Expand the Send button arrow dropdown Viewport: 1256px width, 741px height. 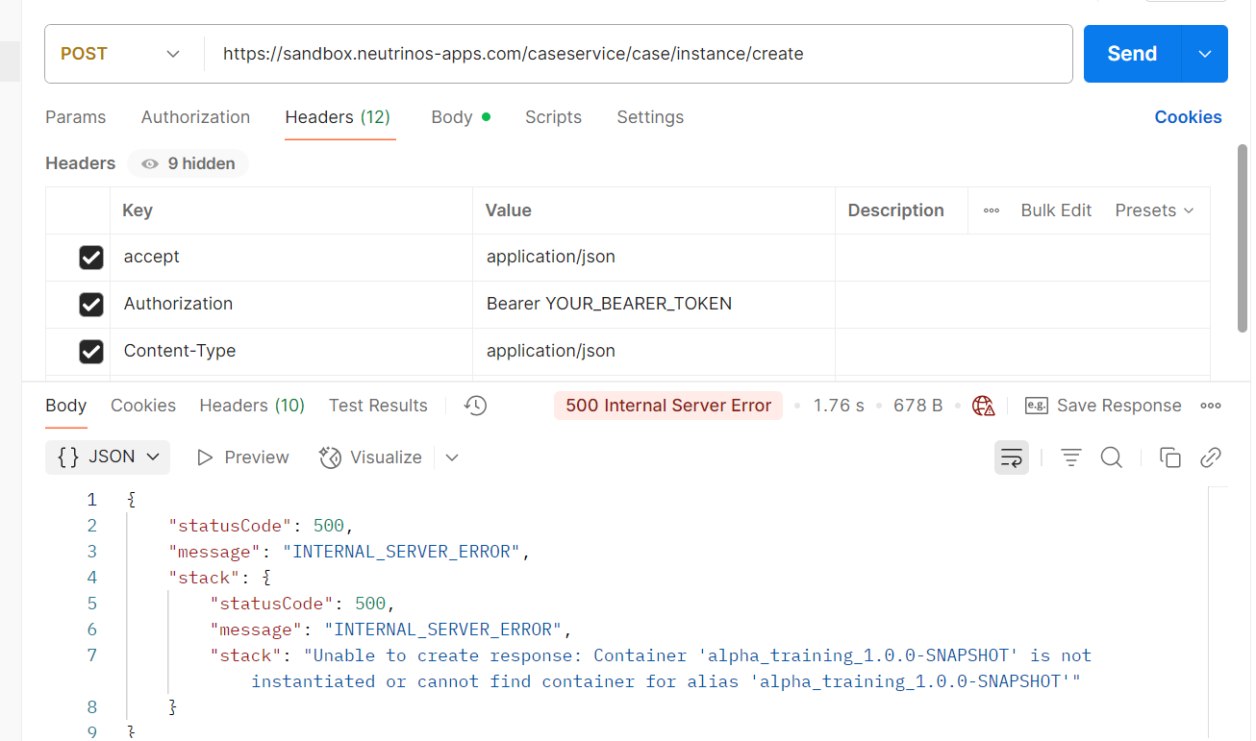coord(1205,54)
